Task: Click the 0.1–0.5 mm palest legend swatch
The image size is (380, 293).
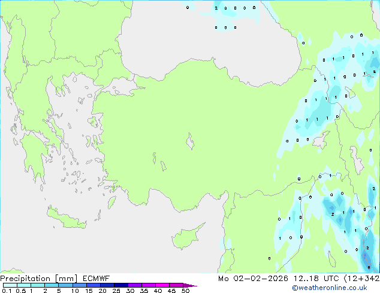Action: click(x=10, y=285)
